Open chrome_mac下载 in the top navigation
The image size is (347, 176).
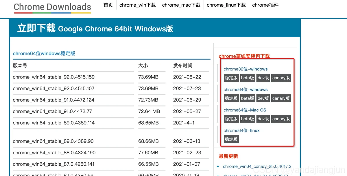click(x=181, y=5)
